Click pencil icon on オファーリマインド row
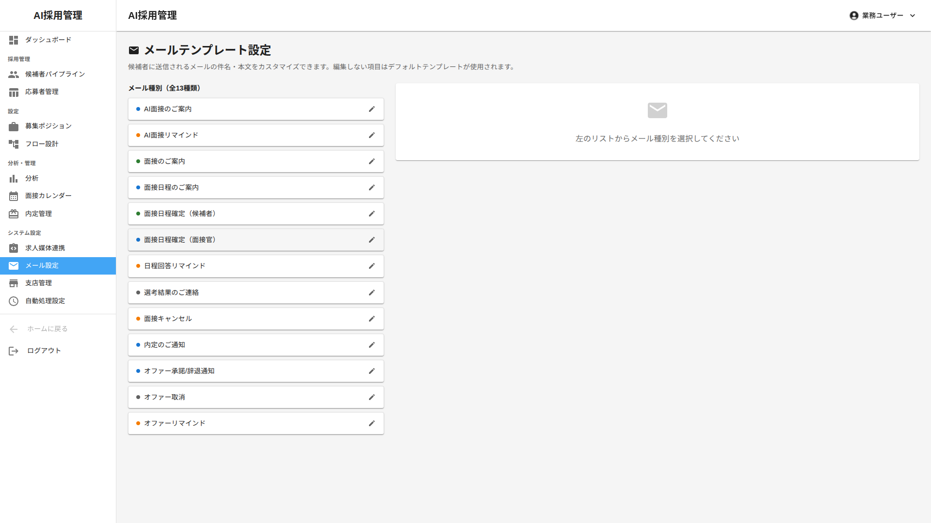The height and width of the screenshot is (523, 931). click(371, 424)
